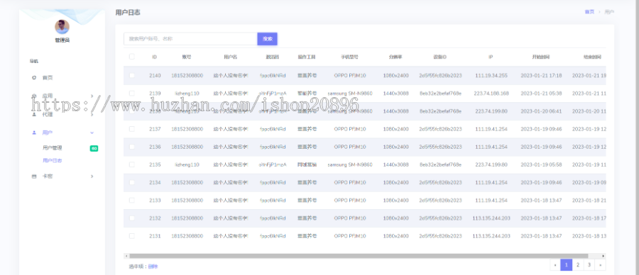Check the box for log row 2131
The width and height of the screenshot is (639, 275).
pyautogui.click(x=131, y=236)
